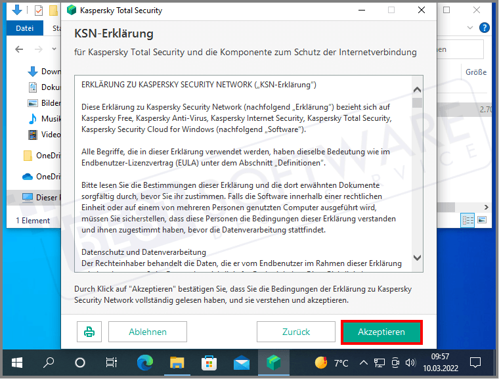Select Bilder in Explorer navigation pane

coord(44,103)
